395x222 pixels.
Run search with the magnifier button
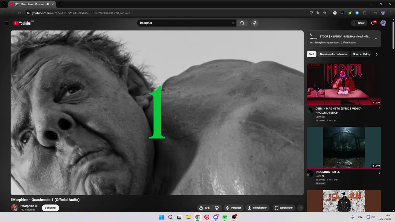[242, 23]
